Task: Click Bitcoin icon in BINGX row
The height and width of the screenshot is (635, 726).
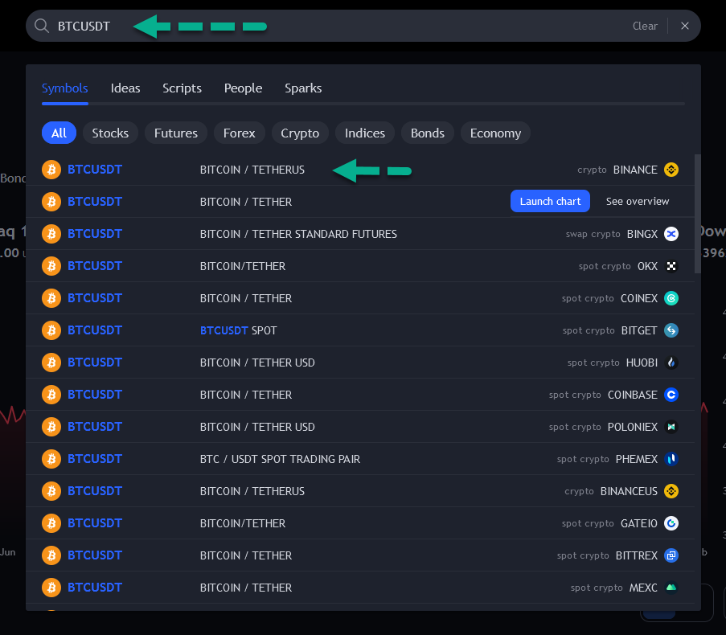Action: [x=51, y=234]
